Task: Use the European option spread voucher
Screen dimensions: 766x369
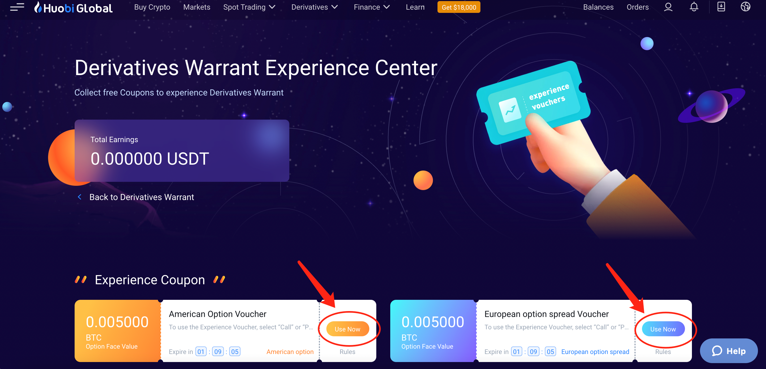Action: pos(663,329)
